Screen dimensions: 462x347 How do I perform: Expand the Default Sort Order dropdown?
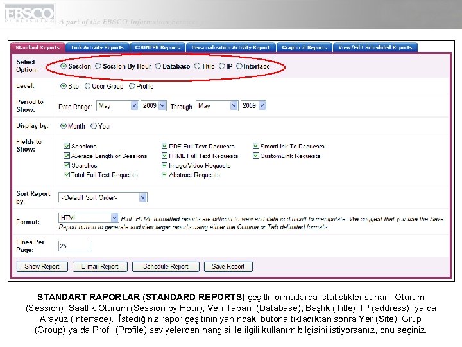tap(103, 197)
